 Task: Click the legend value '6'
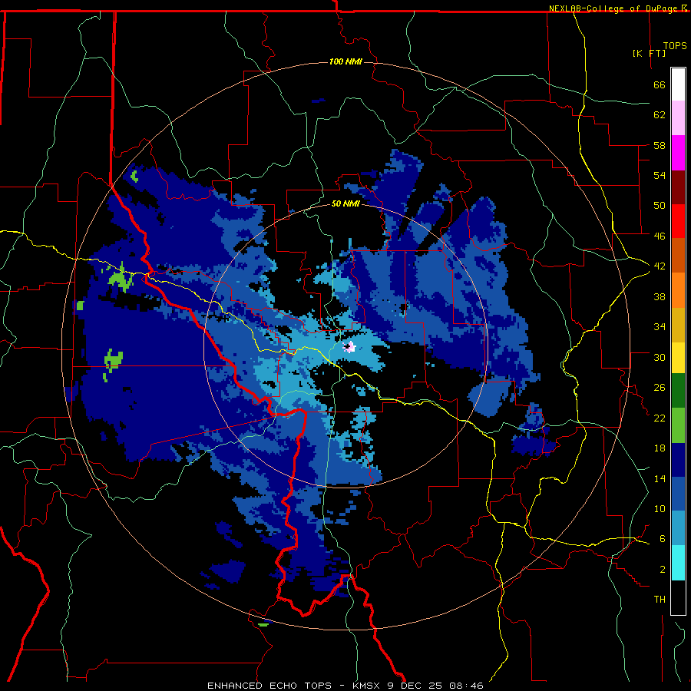pos(663,539)
